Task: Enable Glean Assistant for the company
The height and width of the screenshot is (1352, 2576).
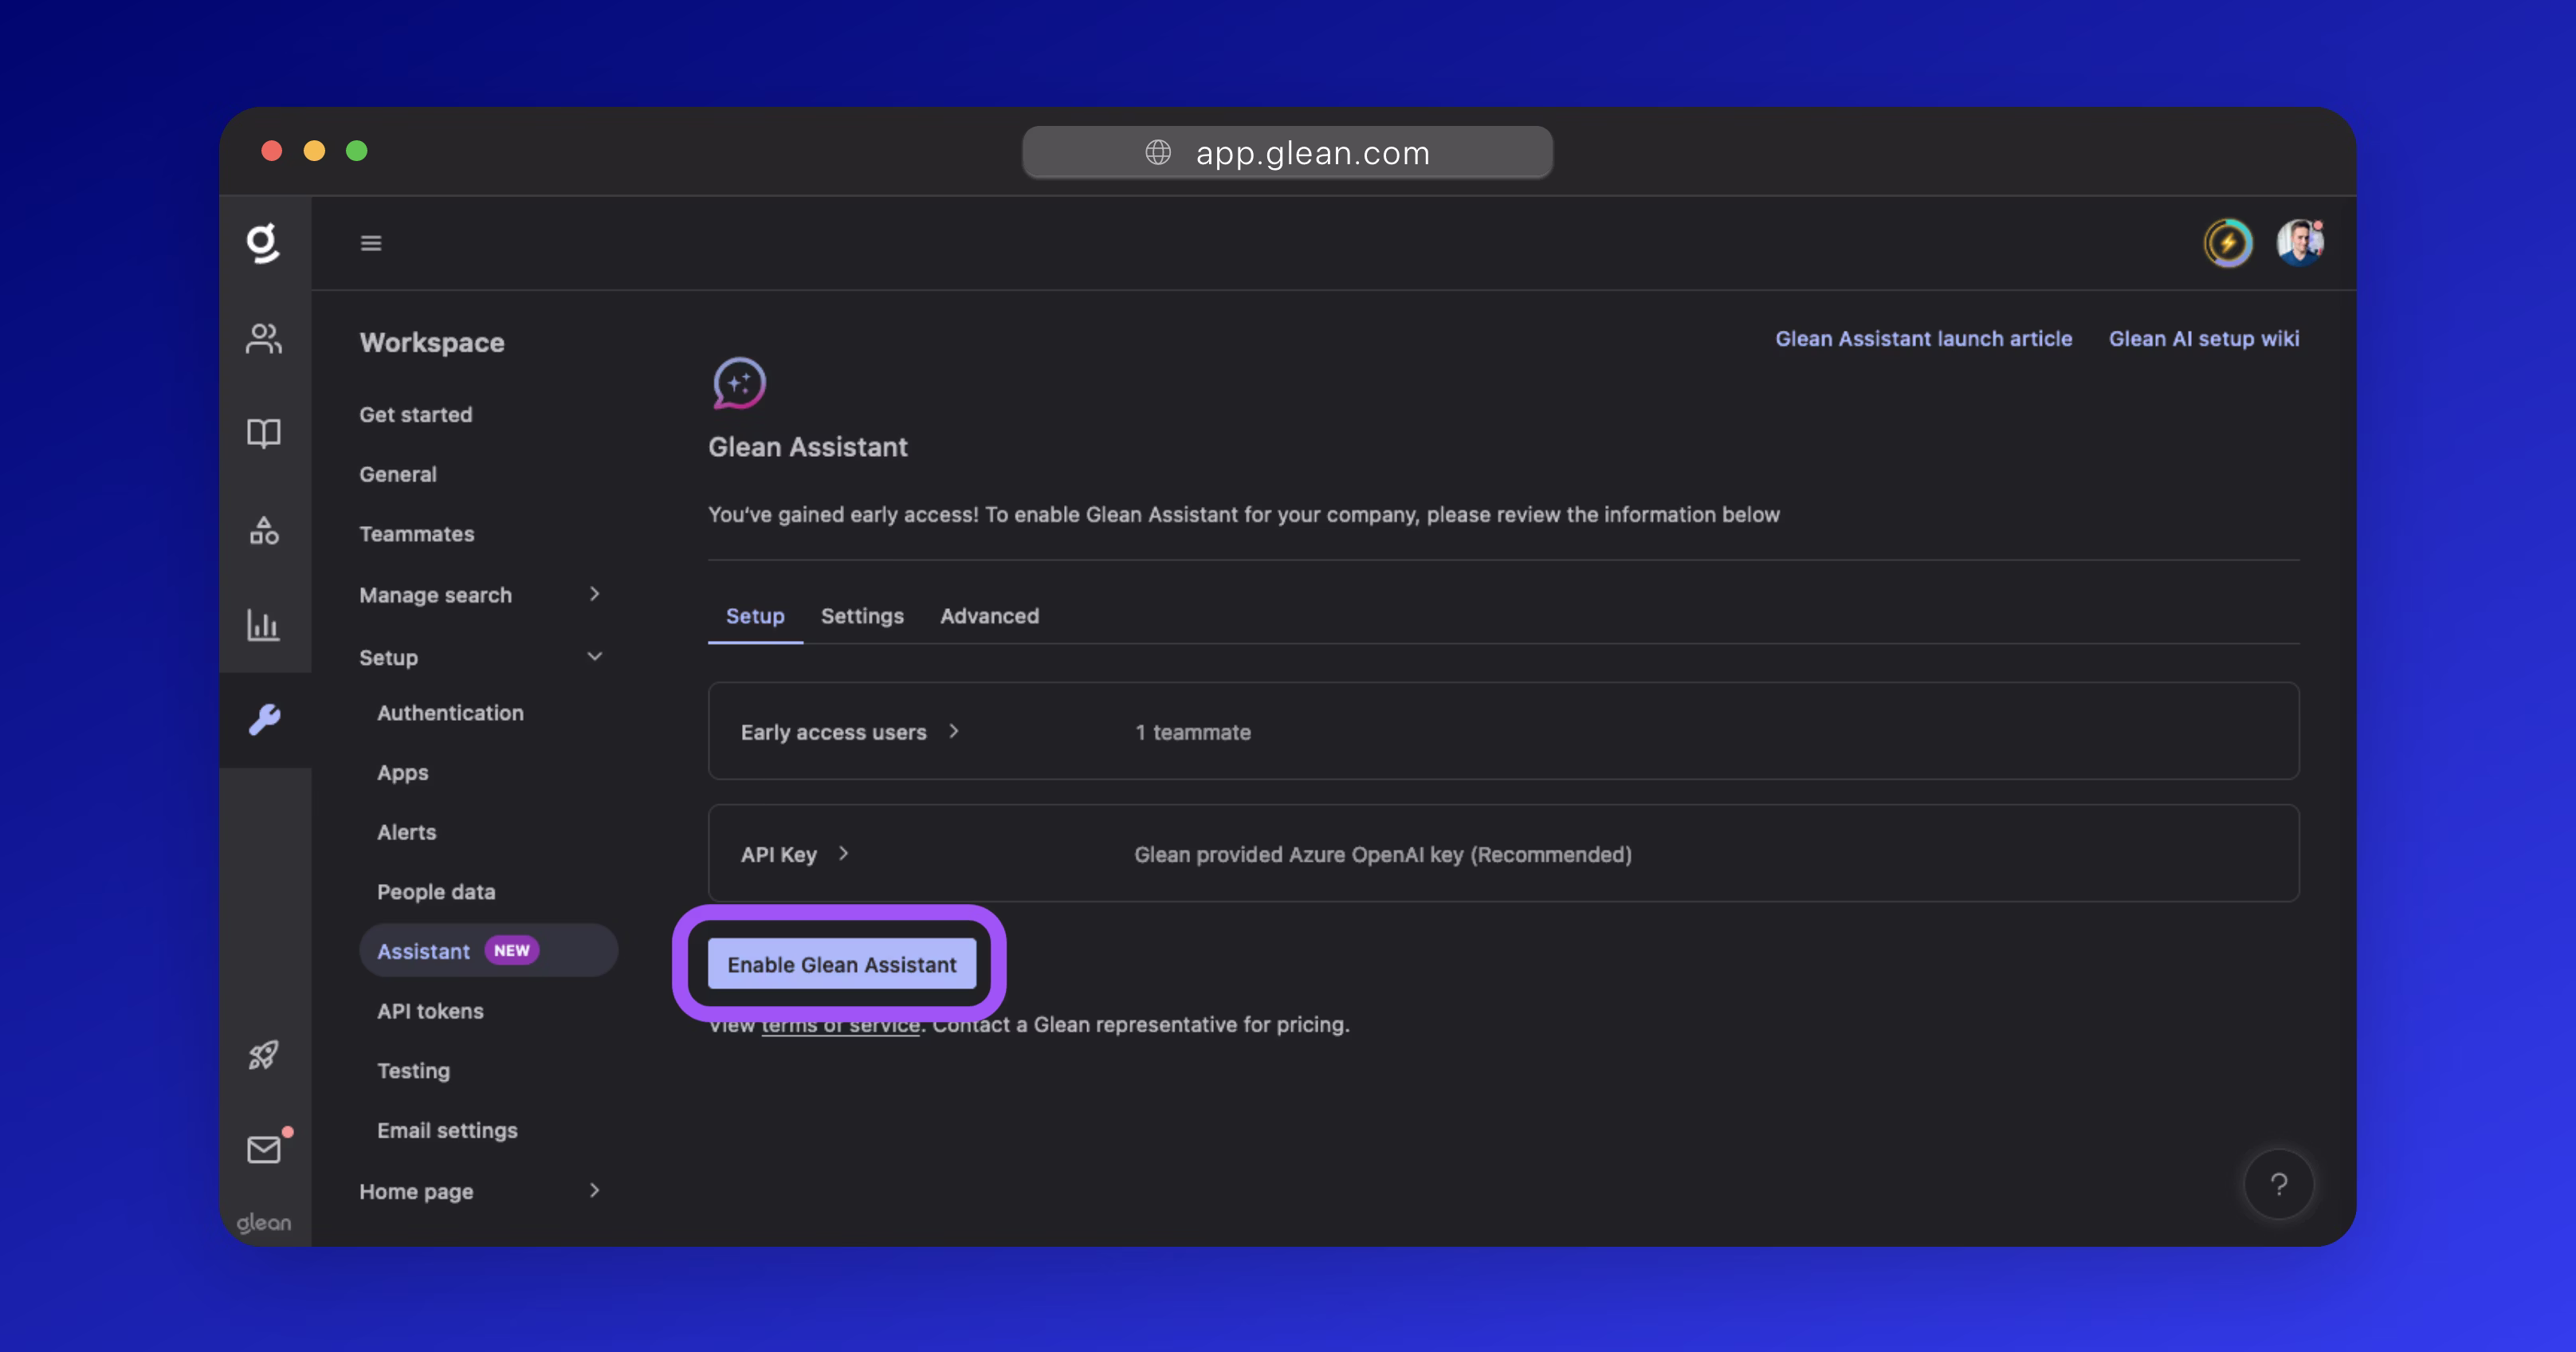Action: point(841,964)
